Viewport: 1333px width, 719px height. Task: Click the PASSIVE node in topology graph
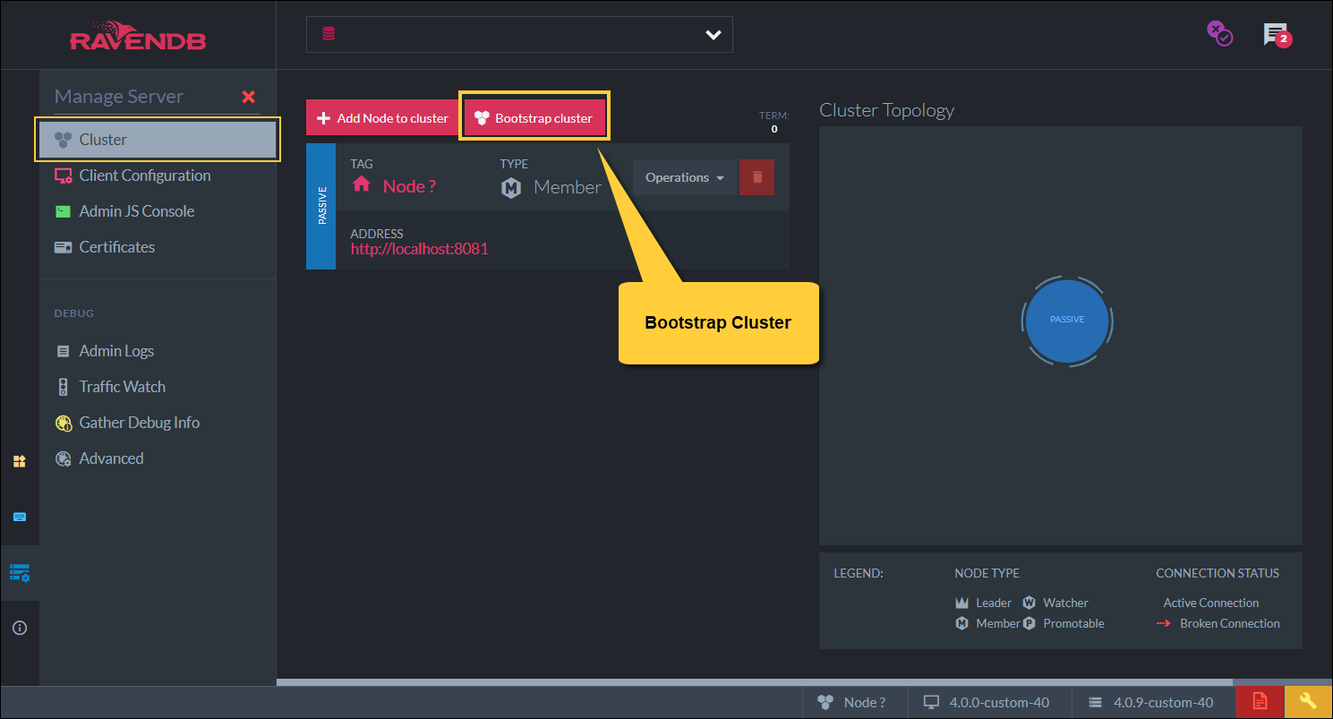(1066, 320)
